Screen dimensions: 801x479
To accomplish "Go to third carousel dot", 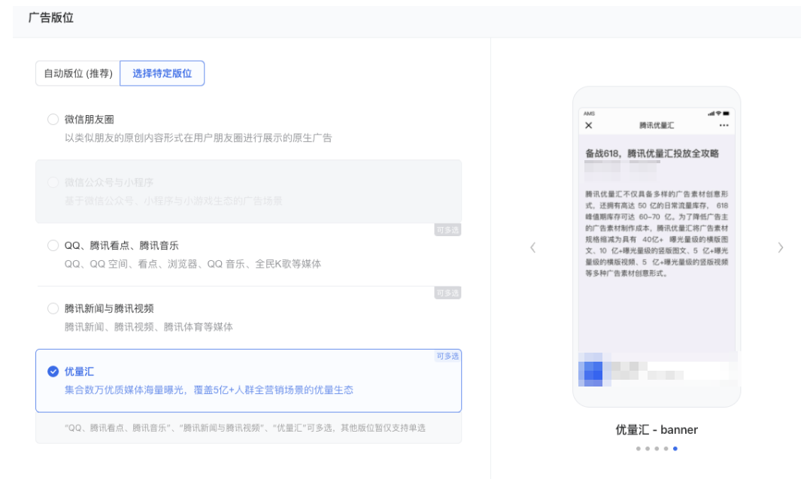I will [x=657, y=448].
